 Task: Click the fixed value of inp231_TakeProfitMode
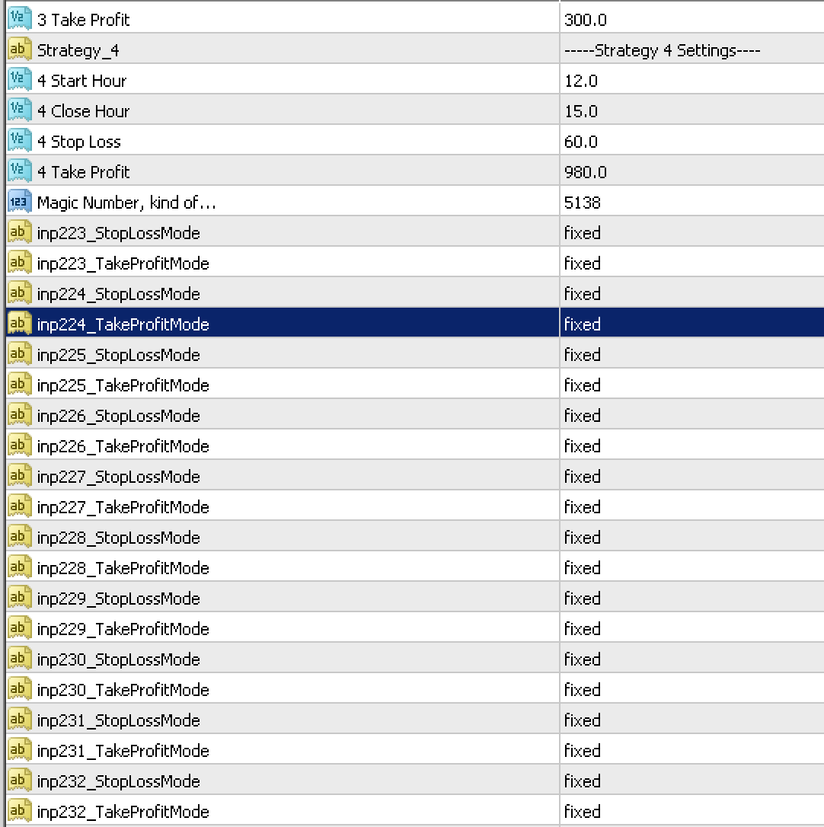click(x=583, y=751)
